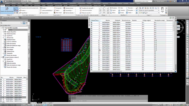The image size is (189, 106).
Task: Collapse the Tutorial 2012 resumido tree root
Action: pyautogui.click(x=1, y=28)
